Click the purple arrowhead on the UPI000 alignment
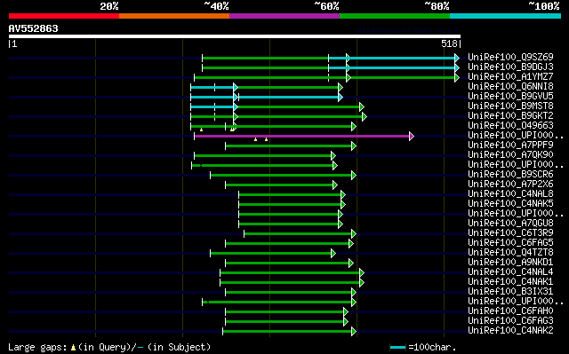 pyautogui.click(x=411, y=136)
